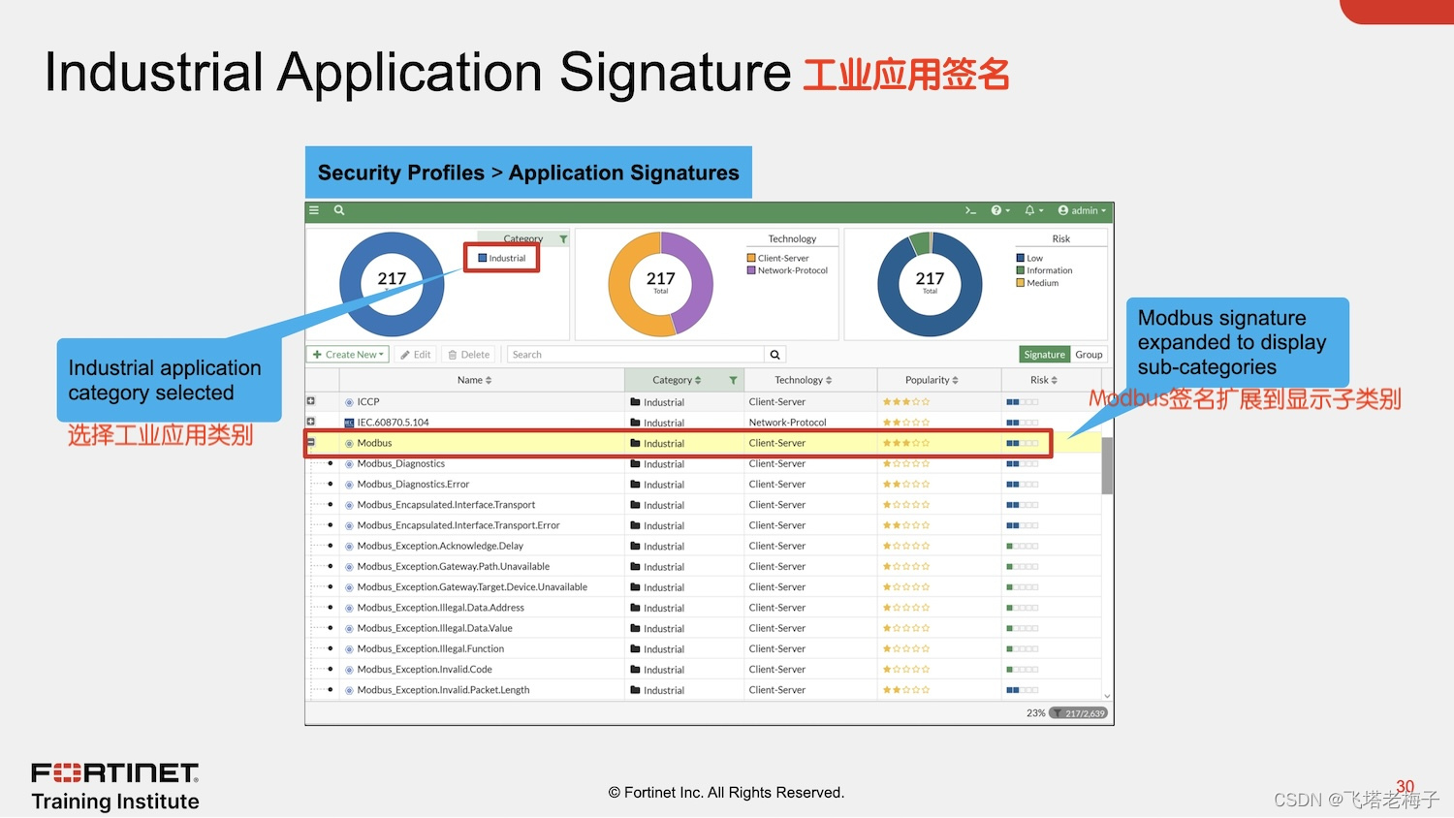1454x818 pixels.
Task: Click the Network-Protocol purple legend swatch
Action: (751, 270)
